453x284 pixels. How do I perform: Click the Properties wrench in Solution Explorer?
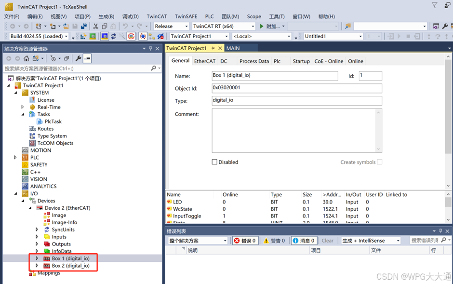coord(78,58)
